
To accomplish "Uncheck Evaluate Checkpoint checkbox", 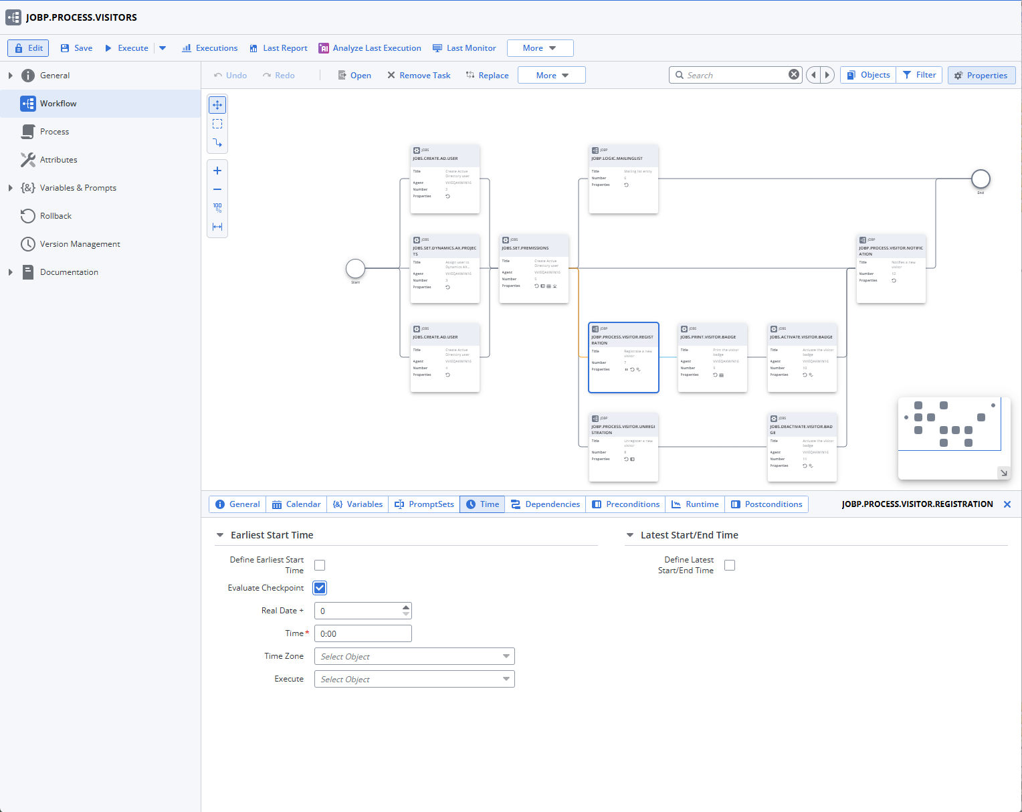I will pyautogui.click(x=320, y=588).
